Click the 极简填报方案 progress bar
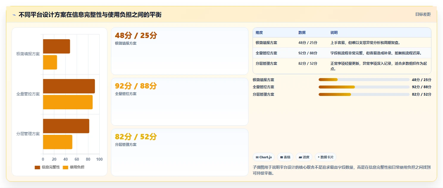Screen dimensions: 443x188 [x=364, y=80]
